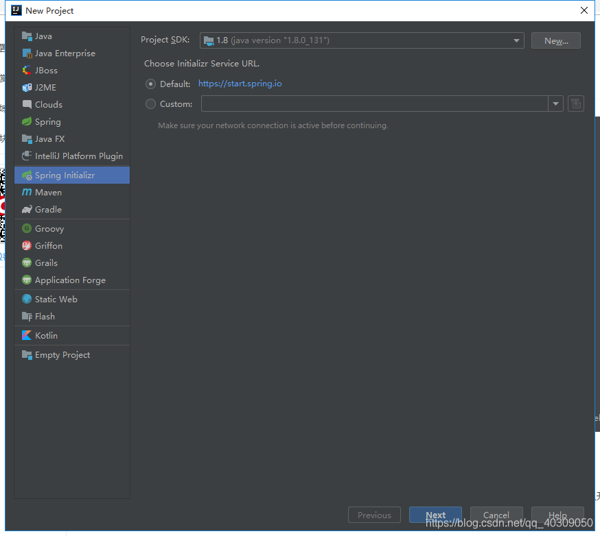Select JBoss project type

(x=72, y=71)
